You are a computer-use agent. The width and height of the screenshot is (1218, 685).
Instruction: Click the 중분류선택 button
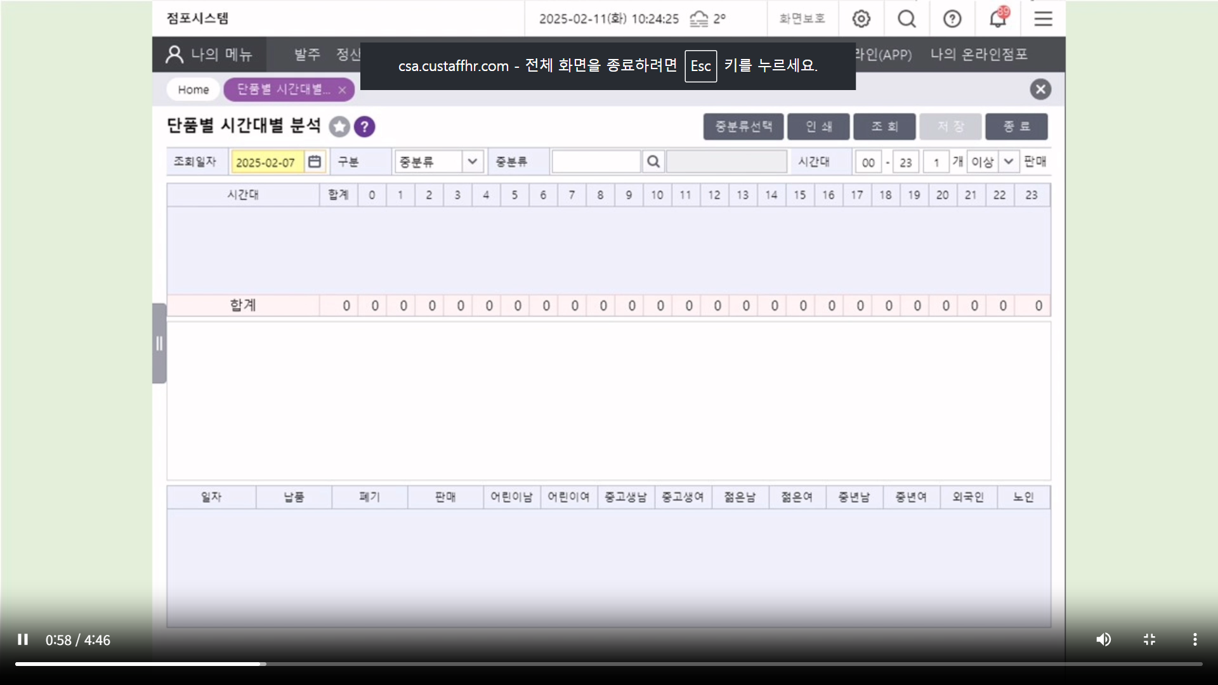pyautogui.click(x=743, y=126)
